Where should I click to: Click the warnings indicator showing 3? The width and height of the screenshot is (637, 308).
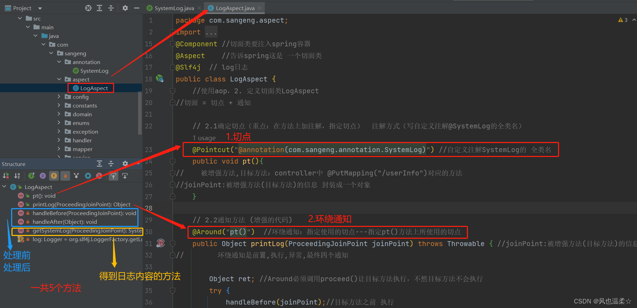(623, 20)
